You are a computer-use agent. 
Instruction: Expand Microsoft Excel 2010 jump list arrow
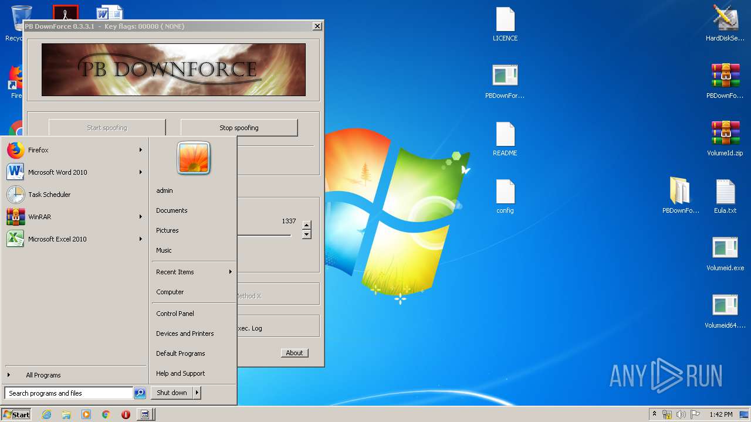[141, 239]
